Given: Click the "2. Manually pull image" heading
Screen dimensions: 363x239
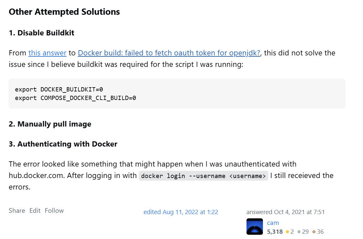Looking at the screenshot, I should pyautogui.click(x=50, y=124).
